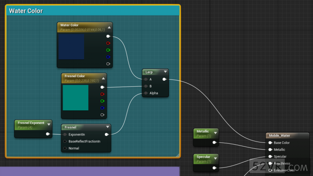Click the green output pin on Water Color node

click(x=108, y=50)
